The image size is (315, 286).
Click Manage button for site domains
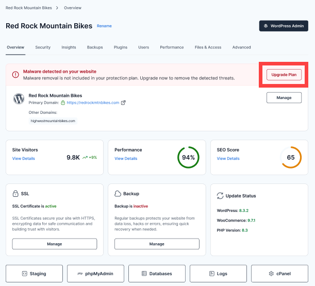click(x=284, y=97)
